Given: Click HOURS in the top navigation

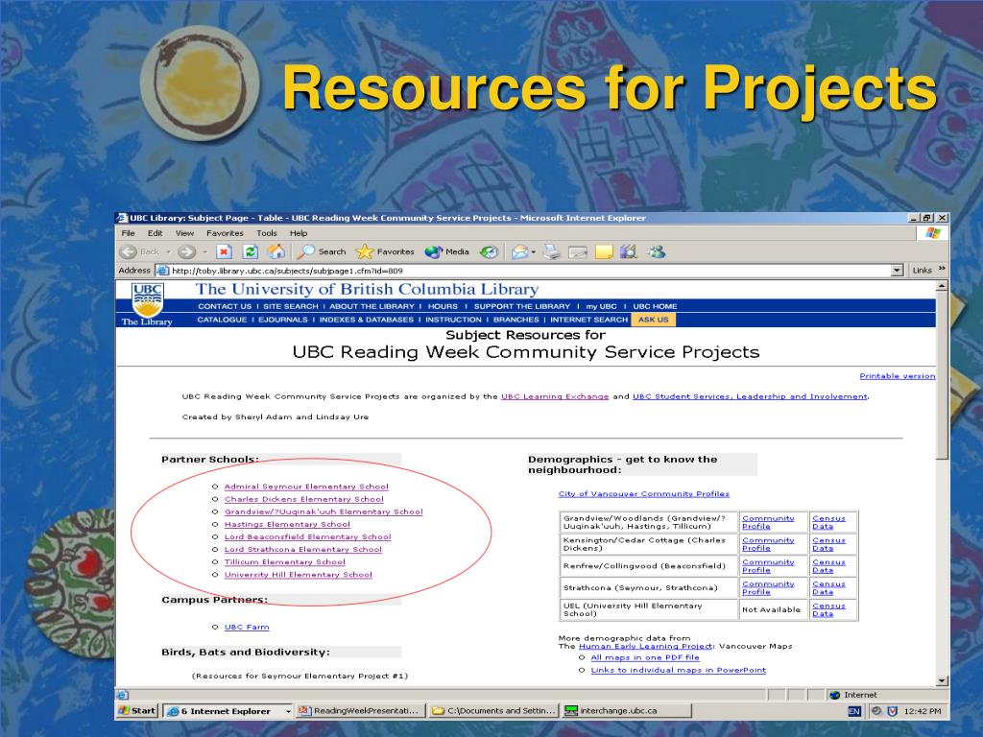Looking at the screenshot, I should click(443, 306).
